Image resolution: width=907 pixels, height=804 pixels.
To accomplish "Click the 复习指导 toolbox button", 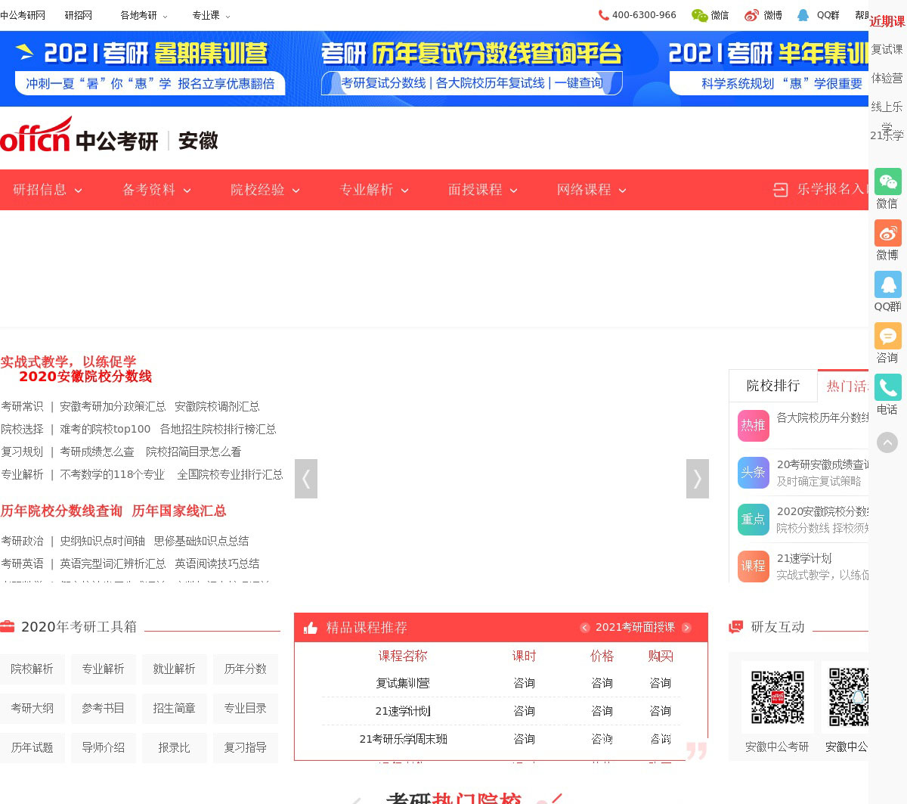I will [x=246, y=748].
